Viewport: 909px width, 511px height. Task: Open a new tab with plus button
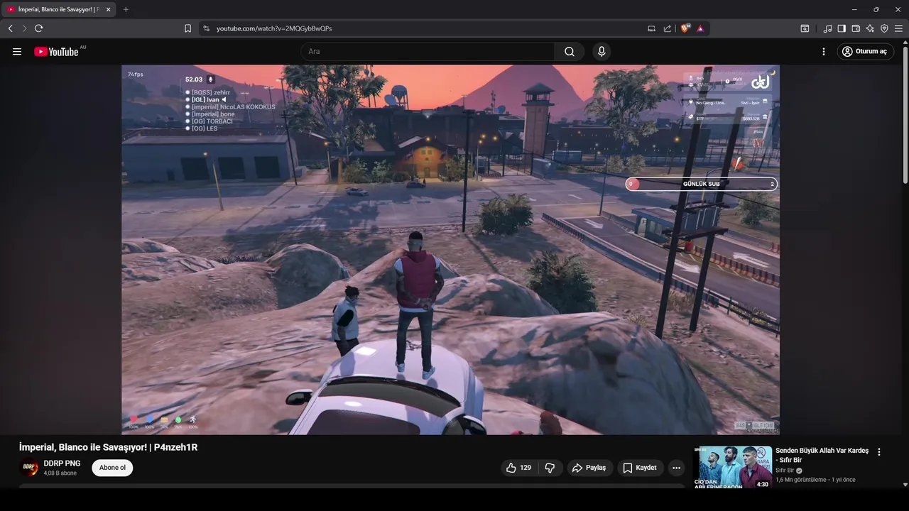click(x=126, y=9)
